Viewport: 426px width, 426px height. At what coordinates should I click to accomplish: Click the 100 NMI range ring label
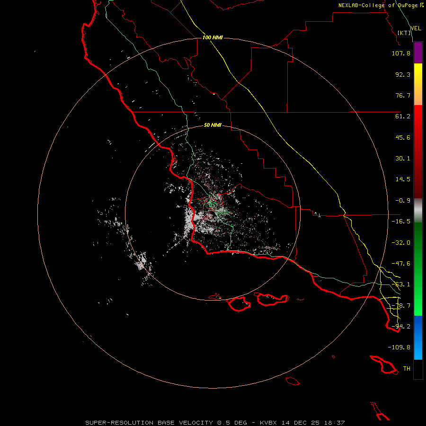pyautogui.click(x=213, y=37)
